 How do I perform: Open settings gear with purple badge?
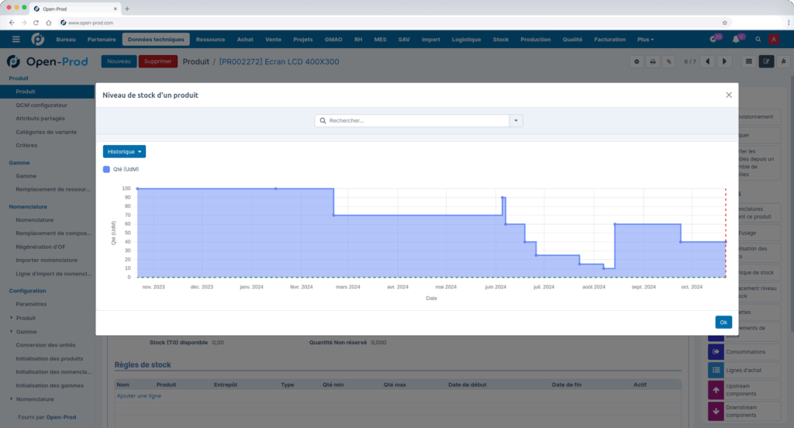point(714,39)
